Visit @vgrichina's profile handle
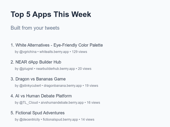 click(28, 52)
